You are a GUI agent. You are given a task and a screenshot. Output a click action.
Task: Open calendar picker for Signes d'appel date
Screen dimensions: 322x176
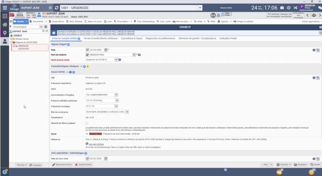pos(106,50)
